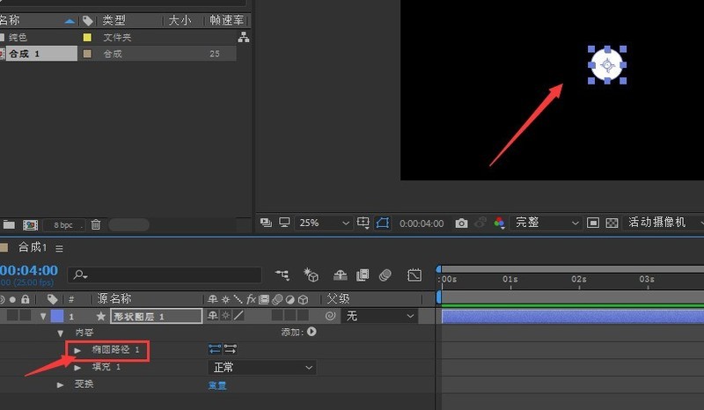The image size is (704, 410).
Task: Click the 添加 add button arrow
Action: tap(312, 332)
